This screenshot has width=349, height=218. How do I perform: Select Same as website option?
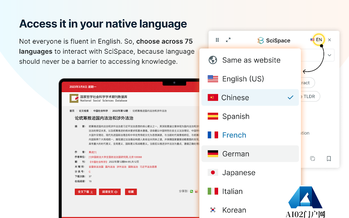pyautogui.click(x=250, y=60)
